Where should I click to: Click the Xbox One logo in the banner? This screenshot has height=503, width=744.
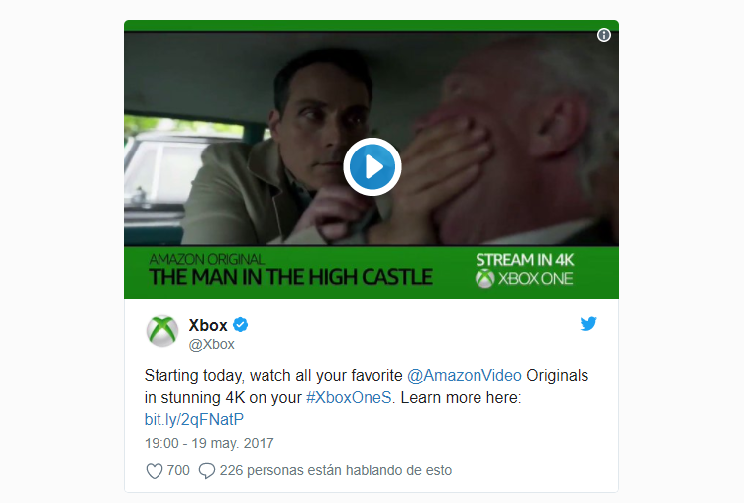coord(524,279)
